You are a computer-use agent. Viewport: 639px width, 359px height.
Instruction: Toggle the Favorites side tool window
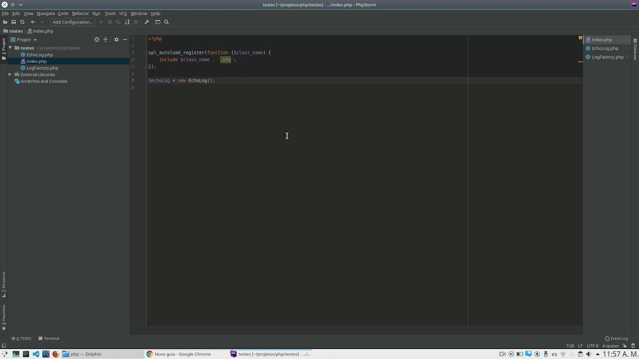(x=3, y=318)
